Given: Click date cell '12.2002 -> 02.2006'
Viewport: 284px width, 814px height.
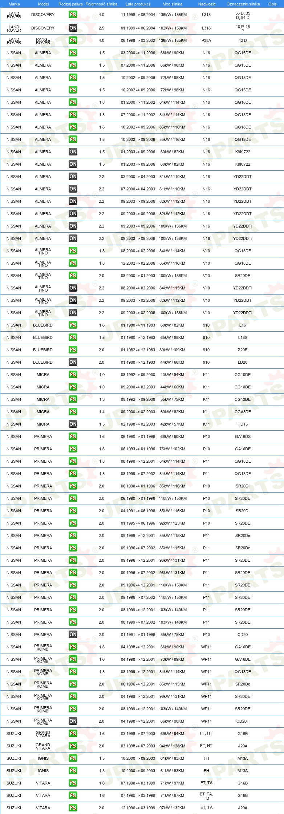Looking at the screenshot, I should click(x=138, y=263).
